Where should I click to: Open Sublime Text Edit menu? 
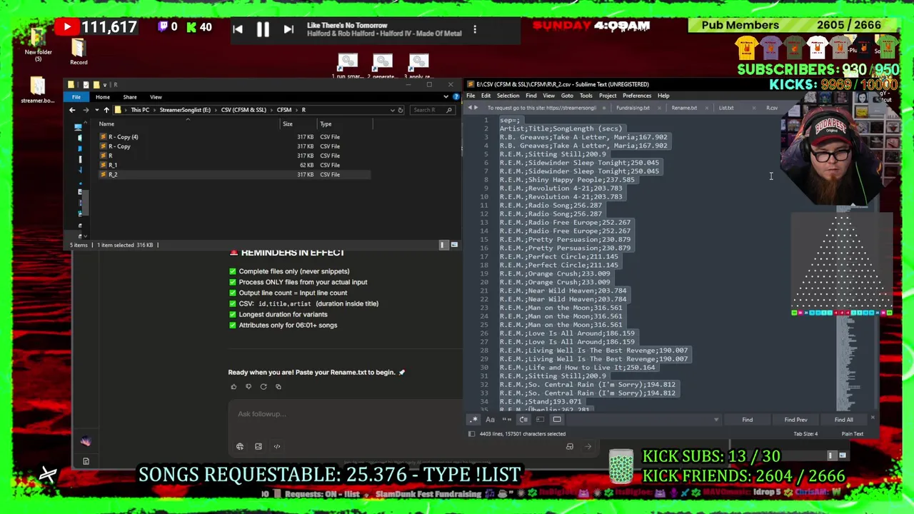point(486,96)
